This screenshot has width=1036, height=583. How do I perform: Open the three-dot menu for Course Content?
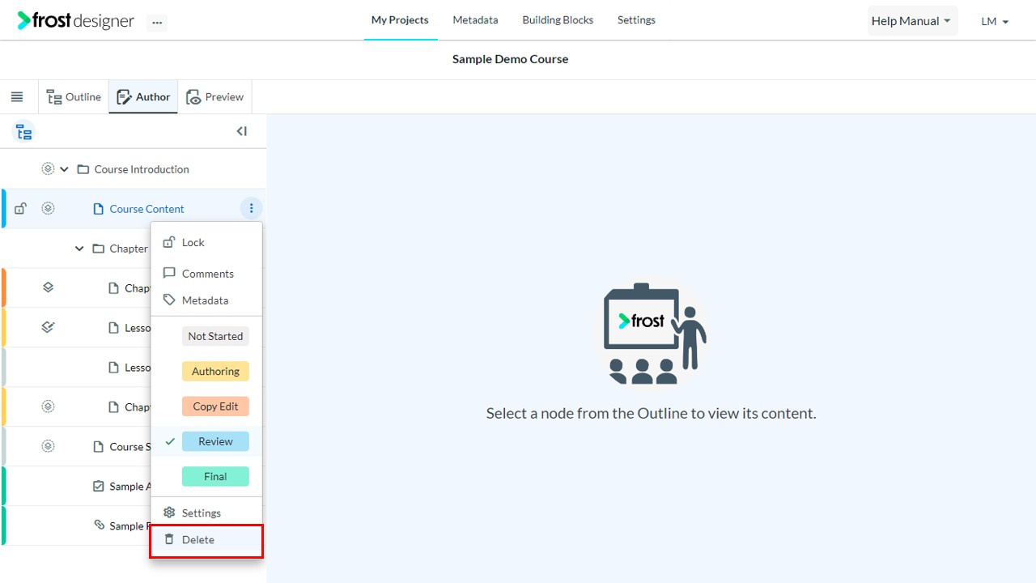pos(251,209)
